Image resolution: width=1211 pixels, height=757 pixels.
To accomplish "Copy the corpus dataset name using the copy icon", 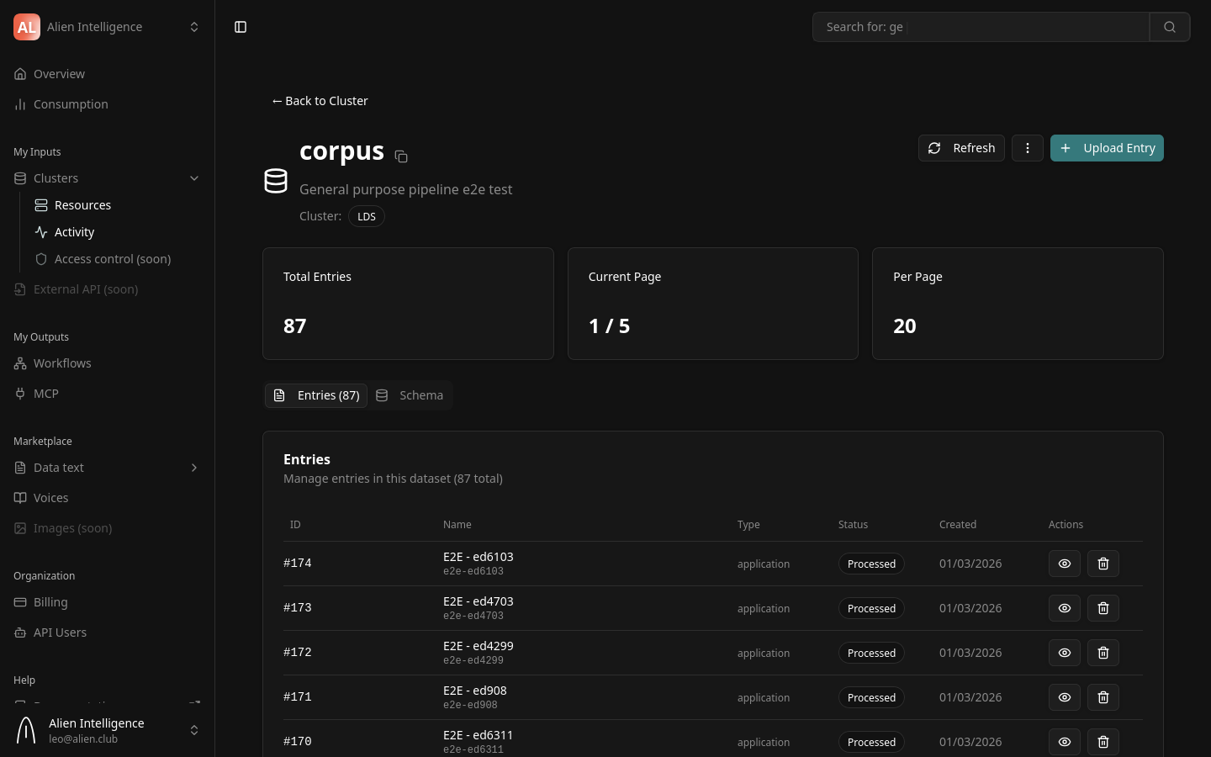I will pyautogui.click(x=401, y=156).
